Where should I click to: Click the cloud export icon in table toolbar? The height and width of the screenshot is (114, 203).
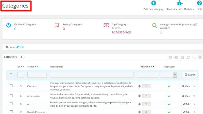[176, 57]
